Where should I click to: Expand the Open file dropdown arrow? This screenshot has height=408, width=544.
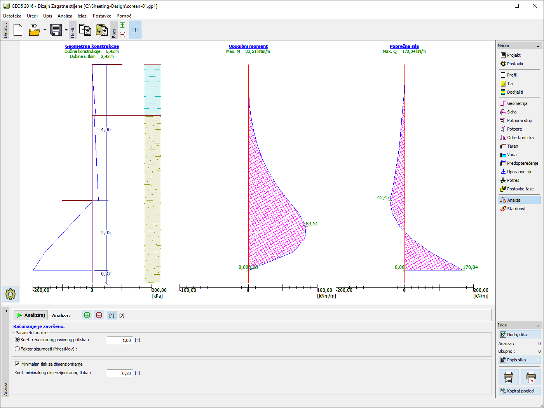[45, 30]
